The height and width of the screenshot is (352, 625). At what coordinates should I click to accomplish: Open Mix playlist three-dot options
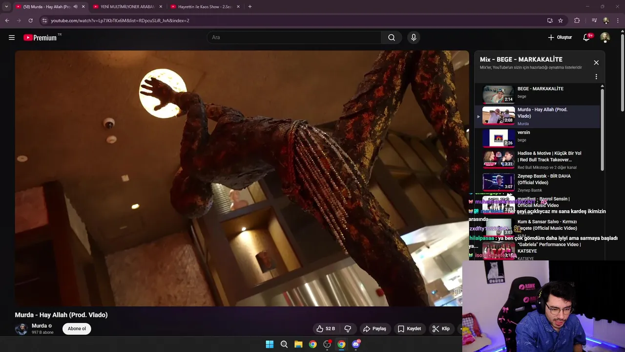click(596, 77)
